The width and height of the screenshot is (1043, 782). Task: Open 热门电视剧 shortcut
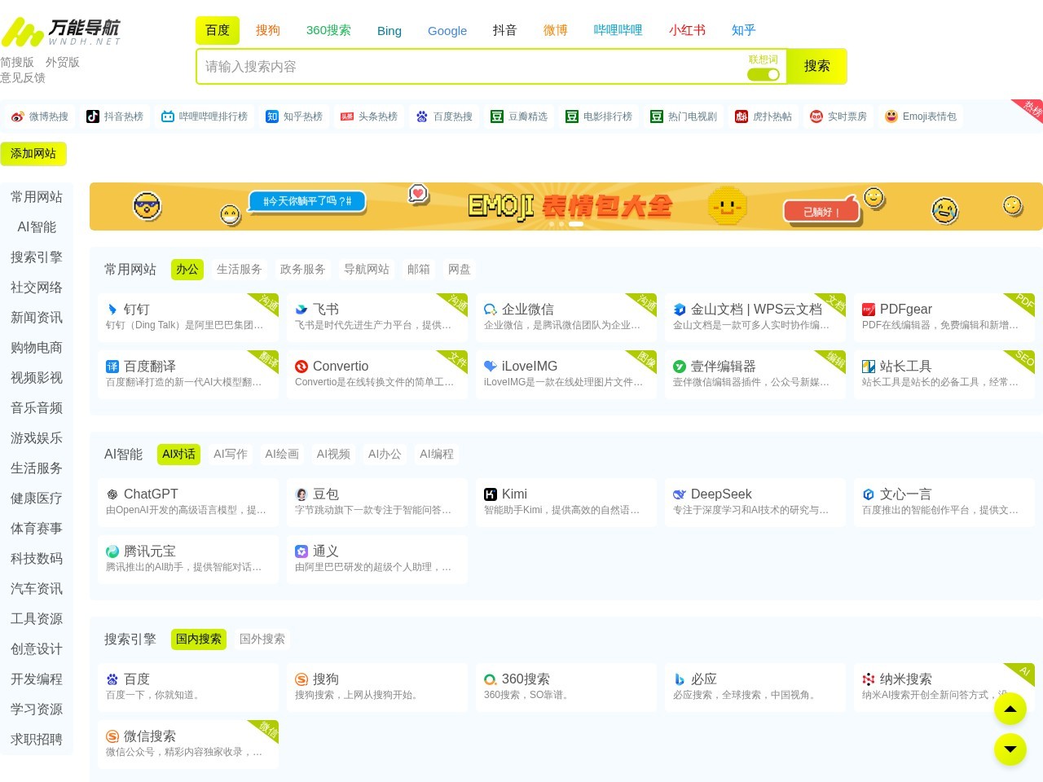[684, 116]
